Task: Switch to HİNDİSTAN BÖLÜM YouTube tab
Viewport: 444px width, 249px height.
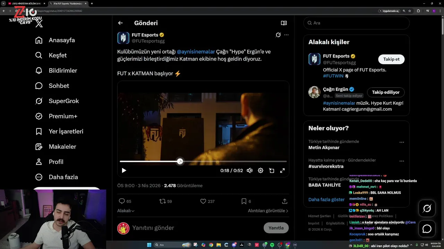Action: click(x=26, y=3)
